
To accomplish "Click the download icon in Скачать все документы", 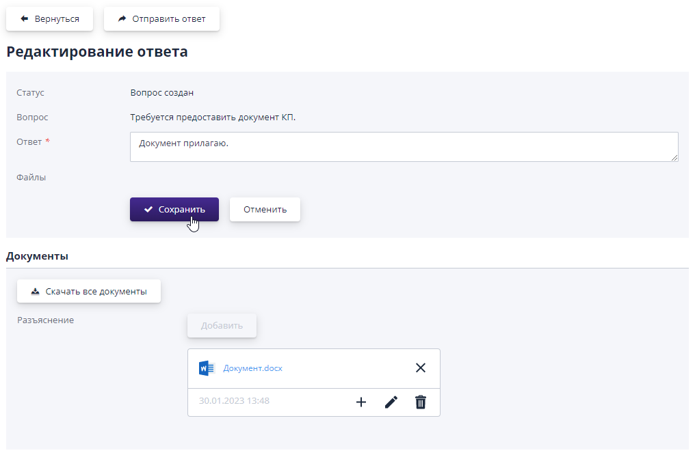I will [x=36, y=292].
